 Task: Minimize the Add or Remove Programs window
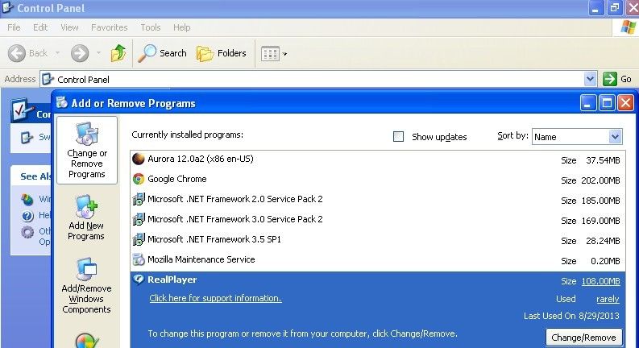[x=588, y=103]
